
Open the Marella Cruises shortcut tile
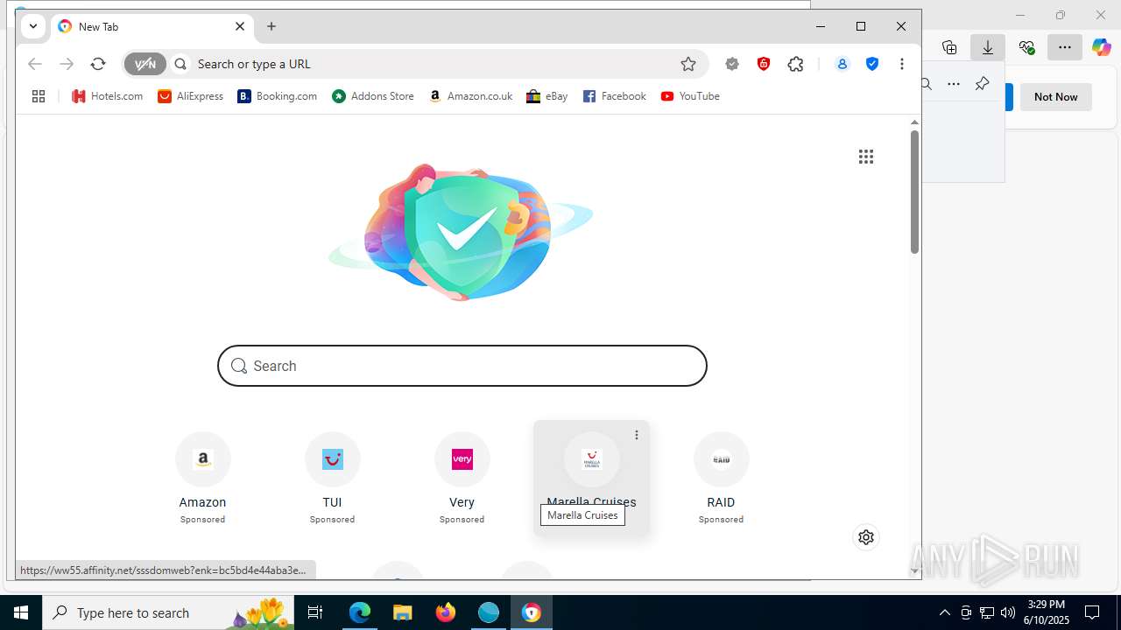[x=592, y=478]
